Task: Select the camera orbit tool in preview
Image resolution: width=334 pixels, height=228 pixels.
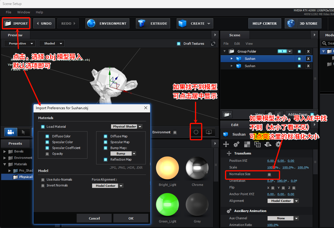Action: [x=11, y=132]
